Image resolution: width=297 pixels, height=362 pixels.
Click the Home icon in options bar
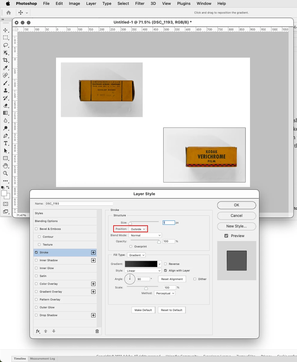[8, 13]
